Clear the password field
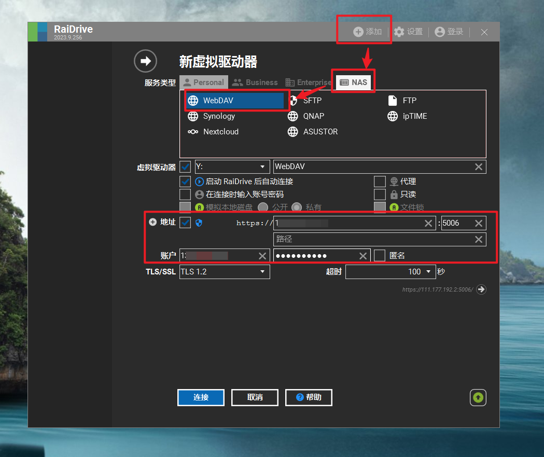 (363, 256)
